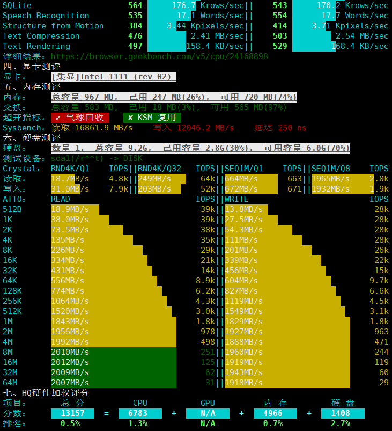Click the 64M read bar 2007MB/s
Image resolution: width=392 pixels, height=431 pixels.
click(114, 383)
